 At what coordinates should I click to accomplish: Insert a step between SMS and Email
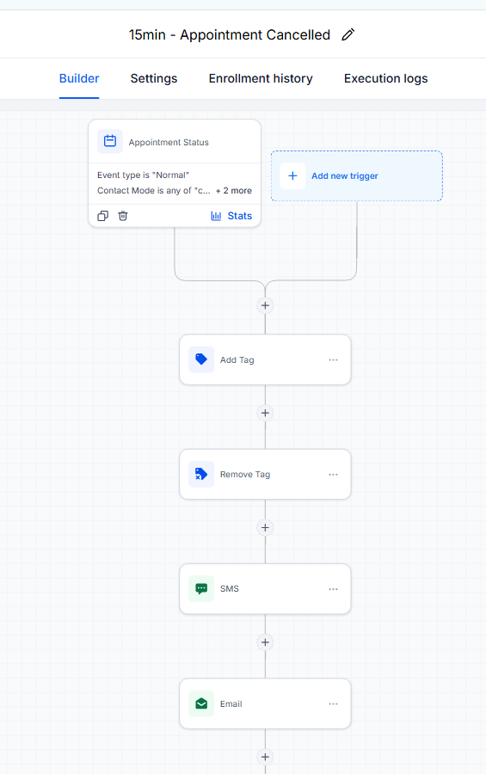265,642
